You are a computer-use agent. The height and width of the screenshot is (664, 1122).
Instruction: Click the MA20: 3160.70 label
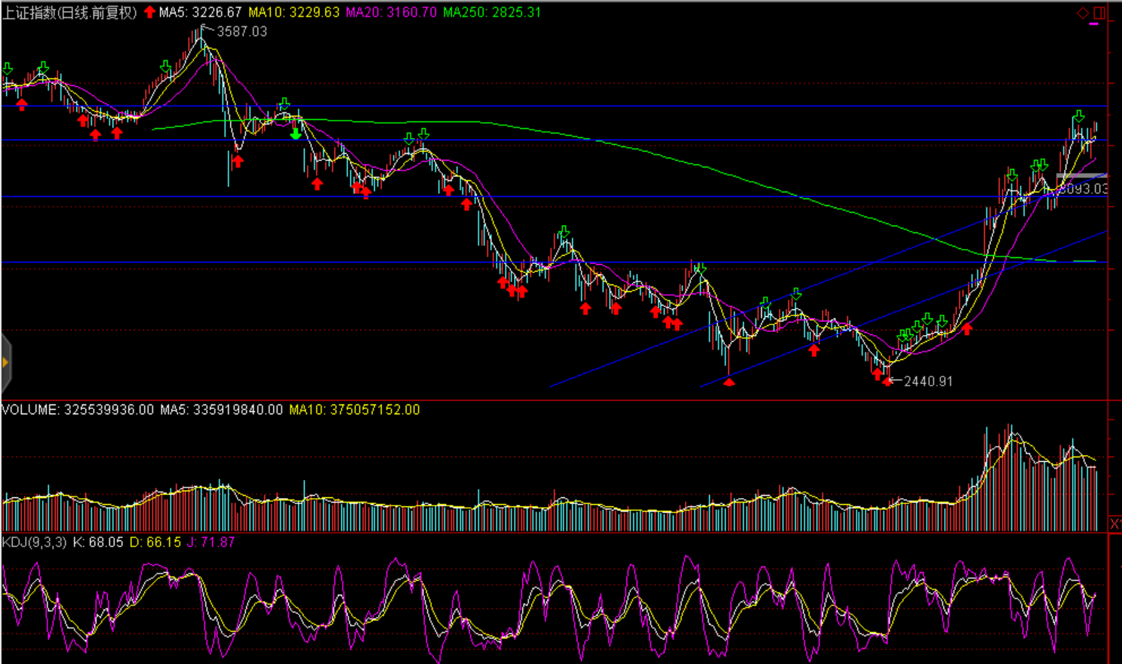(391, 12)
